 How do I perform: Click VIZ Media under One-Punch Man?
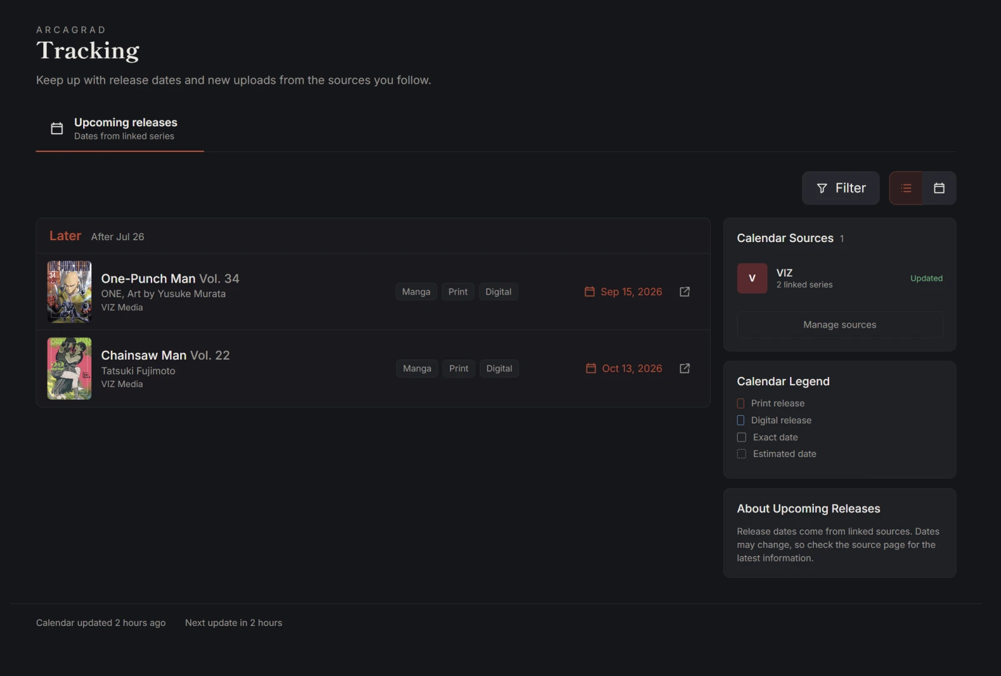122,308
